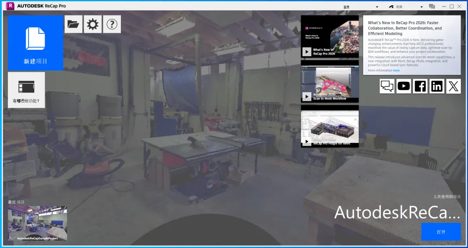The image size is (468, 248).
Task: Open preferences with the gear icon
Action: coord(93,24)
